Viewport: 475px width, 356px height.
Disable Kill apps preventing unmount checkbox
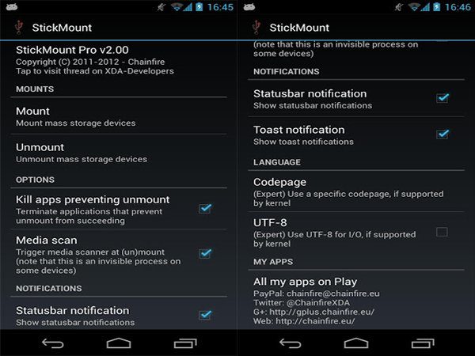coord(205,208)
